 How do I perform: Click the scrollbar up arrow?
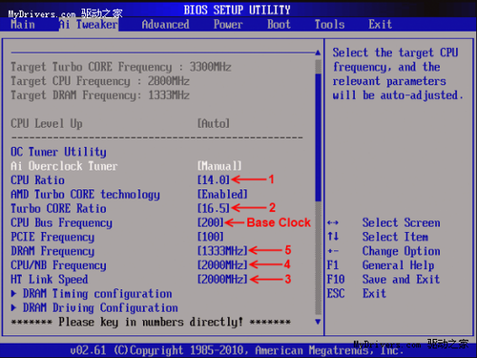pos(318,53)
